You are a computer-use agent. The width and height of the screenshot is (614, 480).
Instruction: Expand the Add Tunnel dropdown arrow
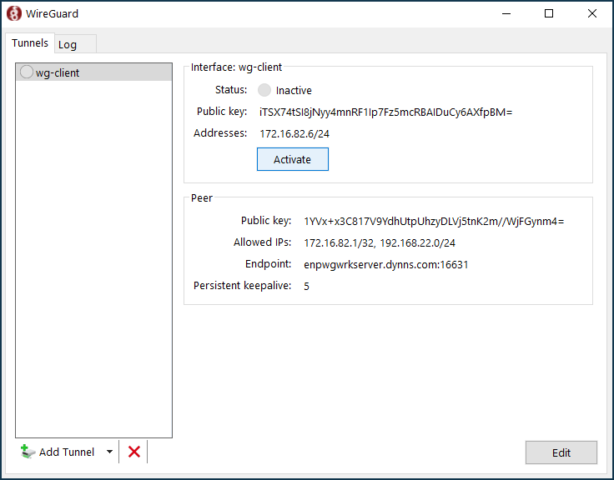pos(109,452)
